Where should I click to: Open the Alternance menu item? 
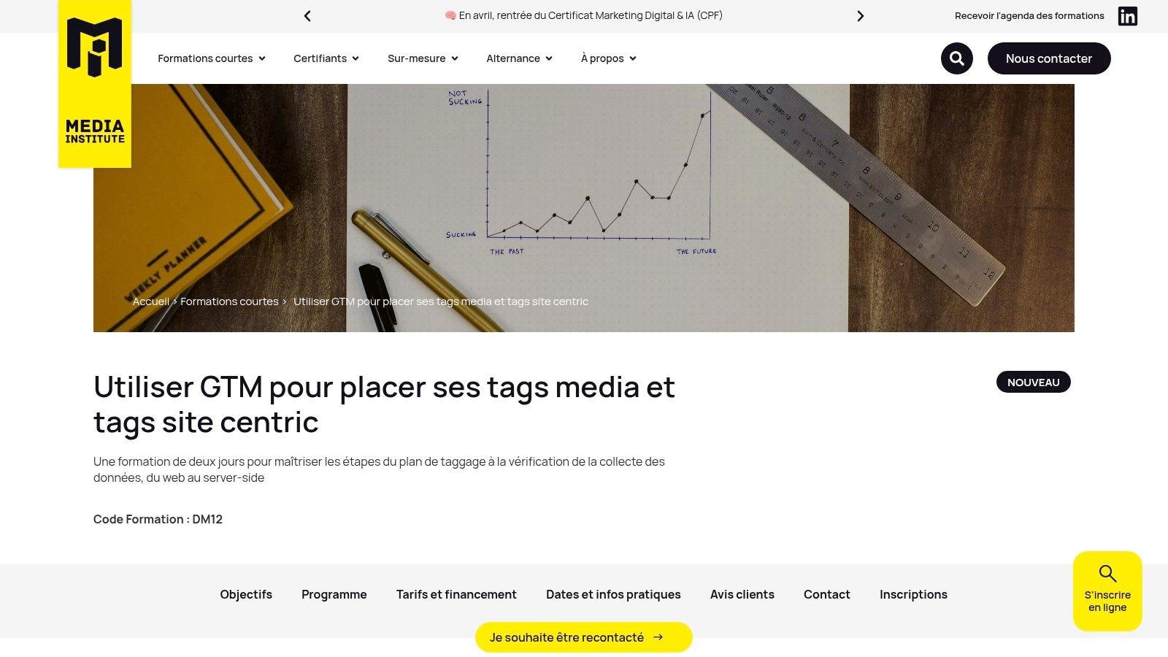[518, 58]
